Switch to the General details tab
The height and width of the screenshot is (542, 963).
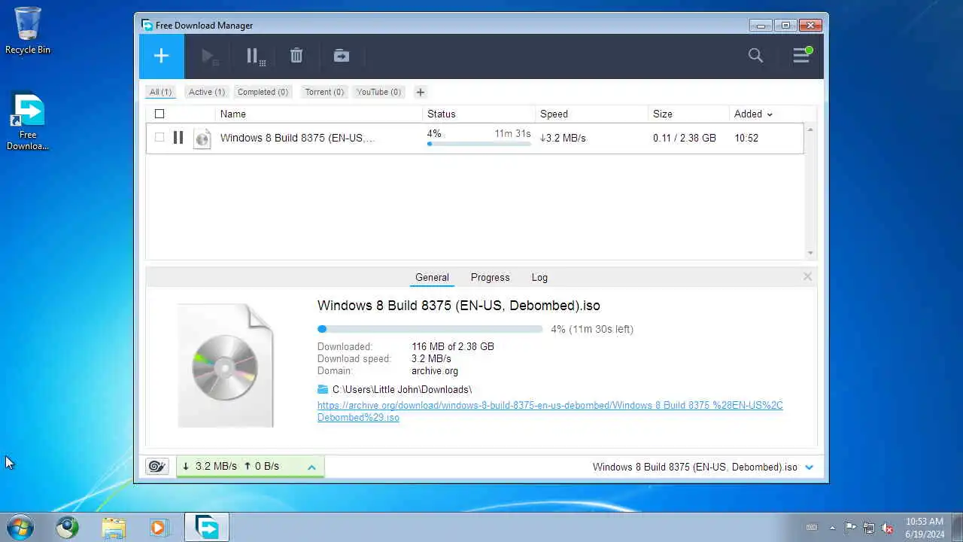pyautogui.click(x=432, y=277)
